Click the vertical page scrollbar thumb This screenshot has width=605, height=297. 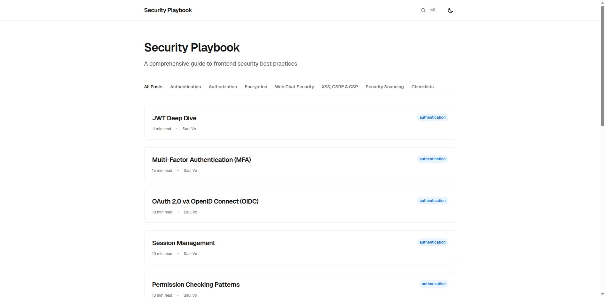pyautogui.click(x=602, y=66)
